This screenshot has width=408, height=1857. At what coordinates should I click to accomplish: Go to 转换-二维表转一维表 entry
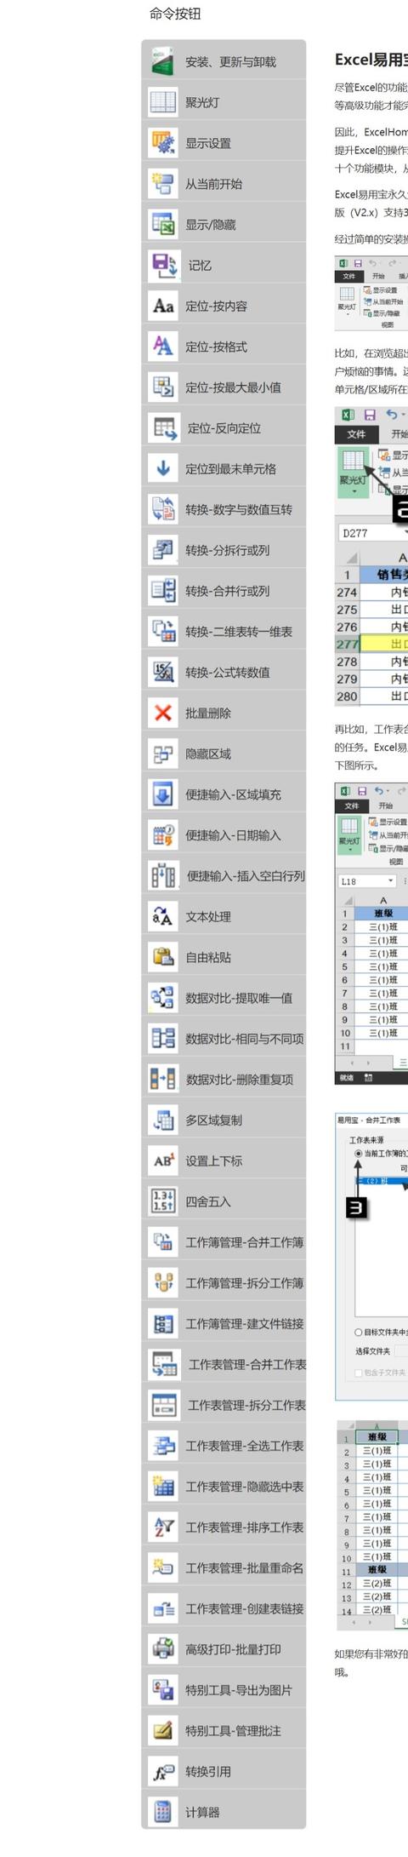click(x=224, y=632)
